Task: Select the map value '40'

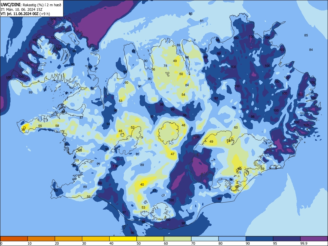Action: point(142,184)
